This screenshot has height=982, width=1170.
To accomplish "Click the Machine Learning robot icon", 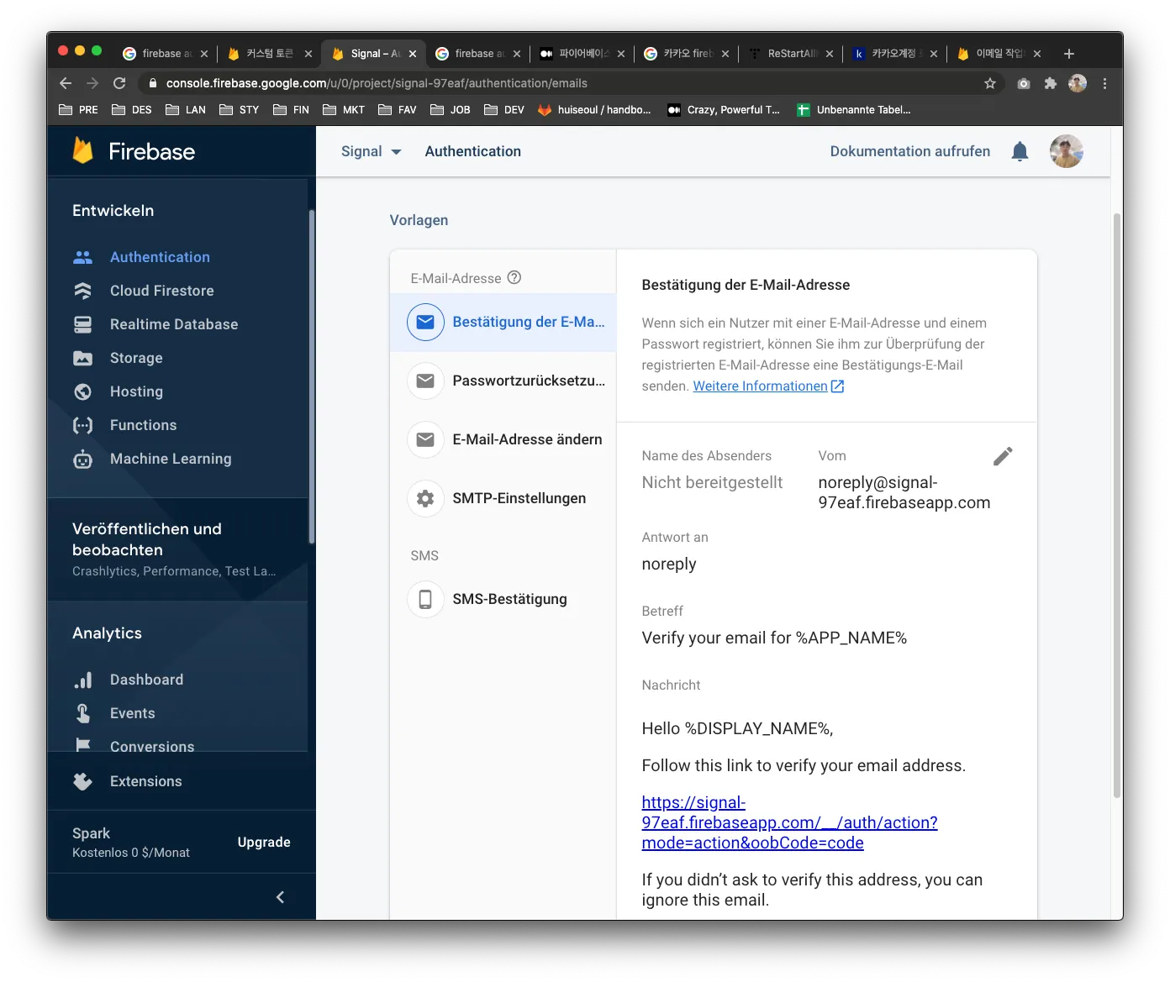I will pos(82,459).
